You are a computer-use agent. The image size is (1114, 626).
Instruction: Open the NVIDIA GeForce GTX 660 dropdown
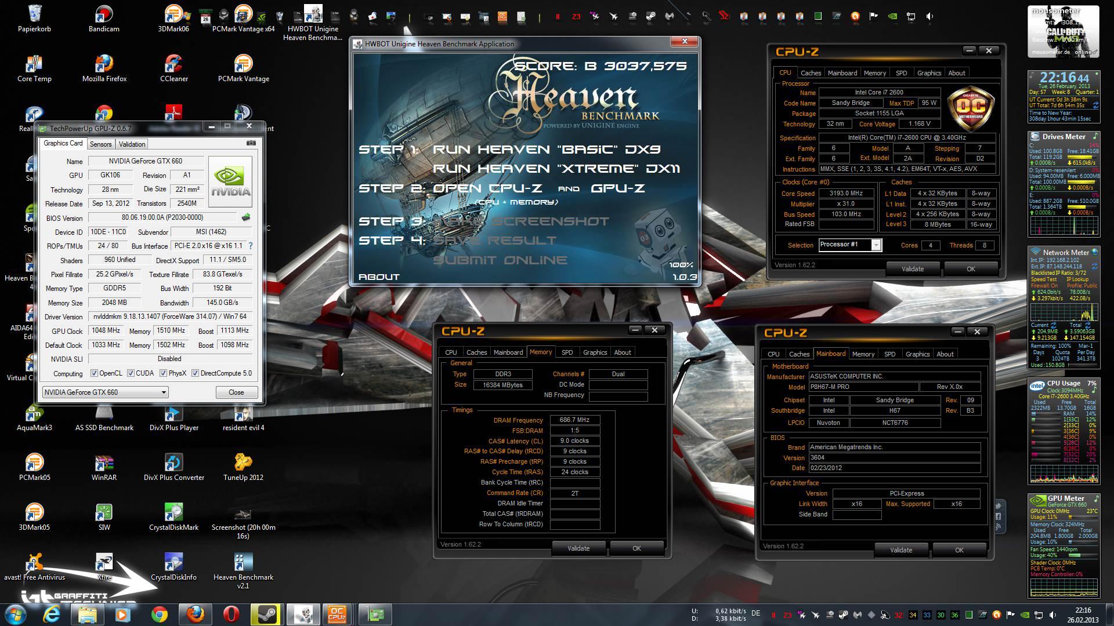coord(106,392)
